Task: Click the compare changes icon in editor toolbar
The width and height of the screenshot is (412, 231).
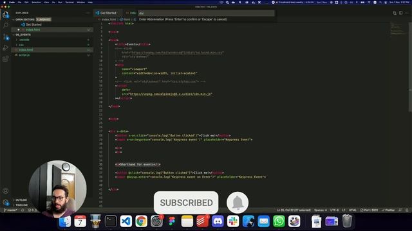Action: [395, 13]
